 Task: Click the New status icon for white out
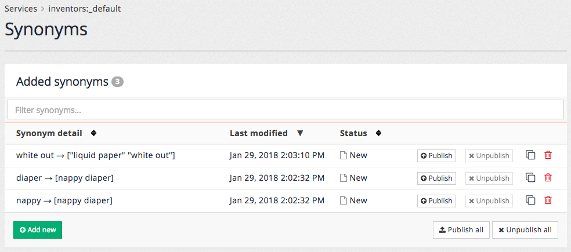click(x=344, y=155)
